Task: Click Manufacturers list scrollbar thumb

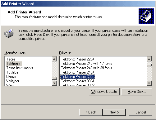Action: pyautogui.click(x=54, y=78)
